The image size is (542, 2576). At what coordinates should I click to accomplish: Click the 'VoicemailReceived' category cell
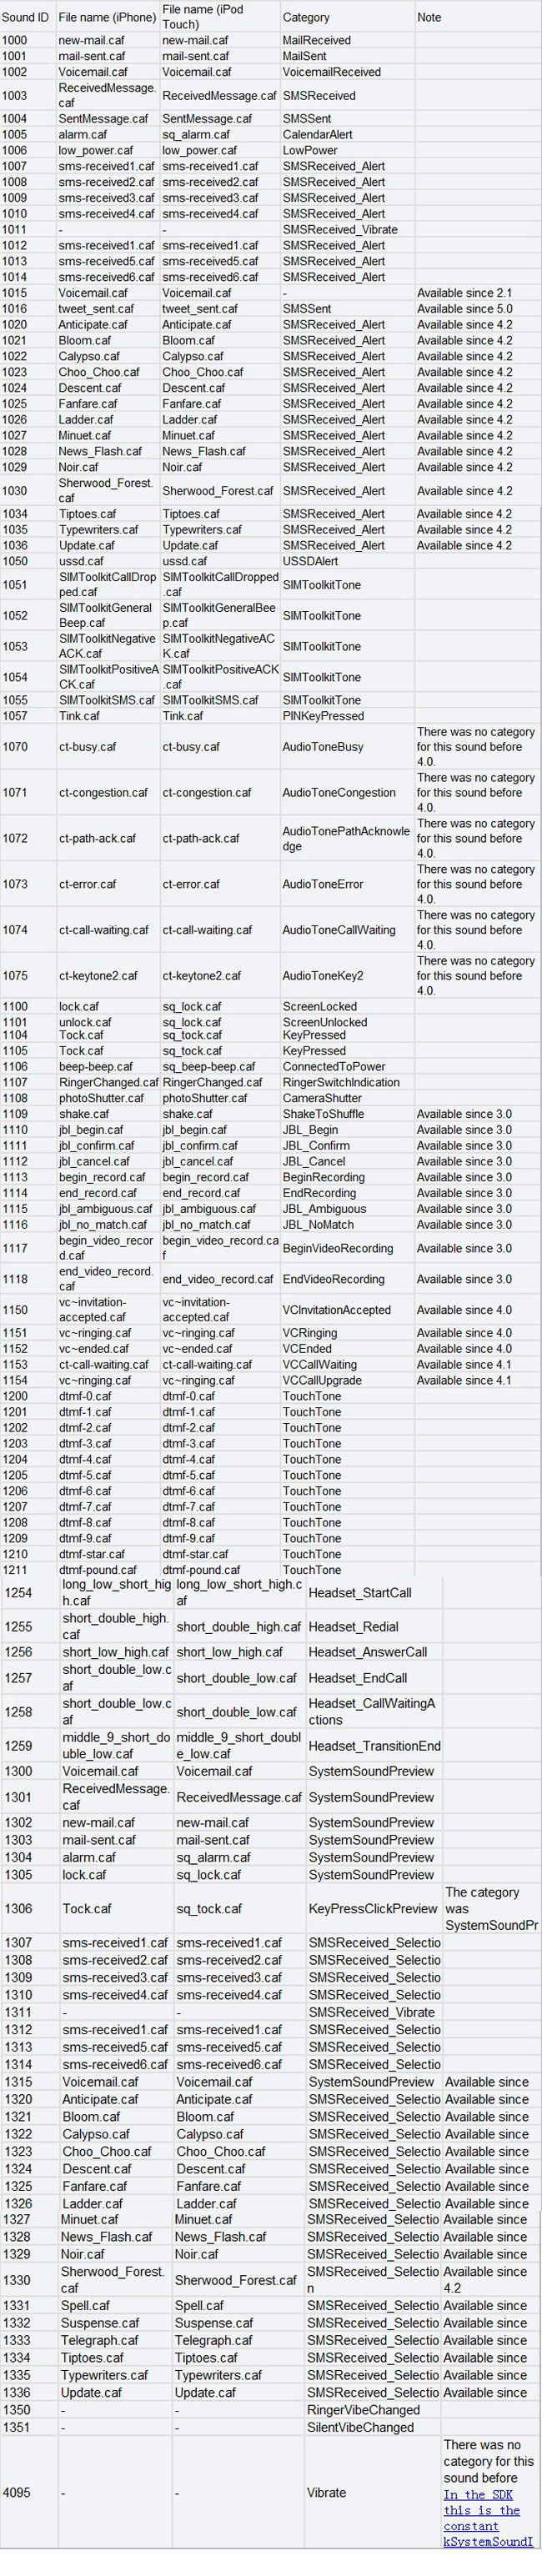click(331, 72)
